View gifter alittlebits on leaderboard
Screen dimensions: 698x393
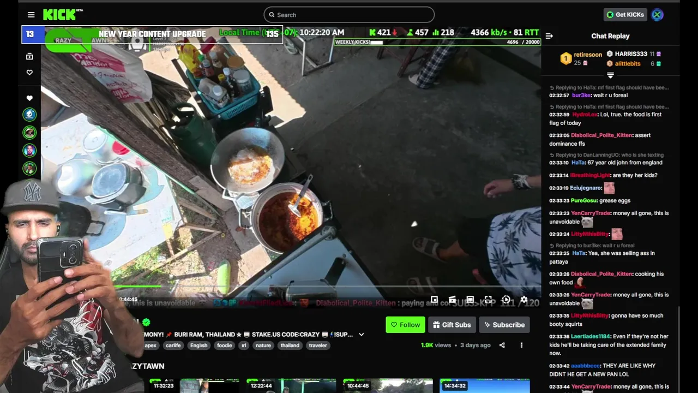pos(634,64)
